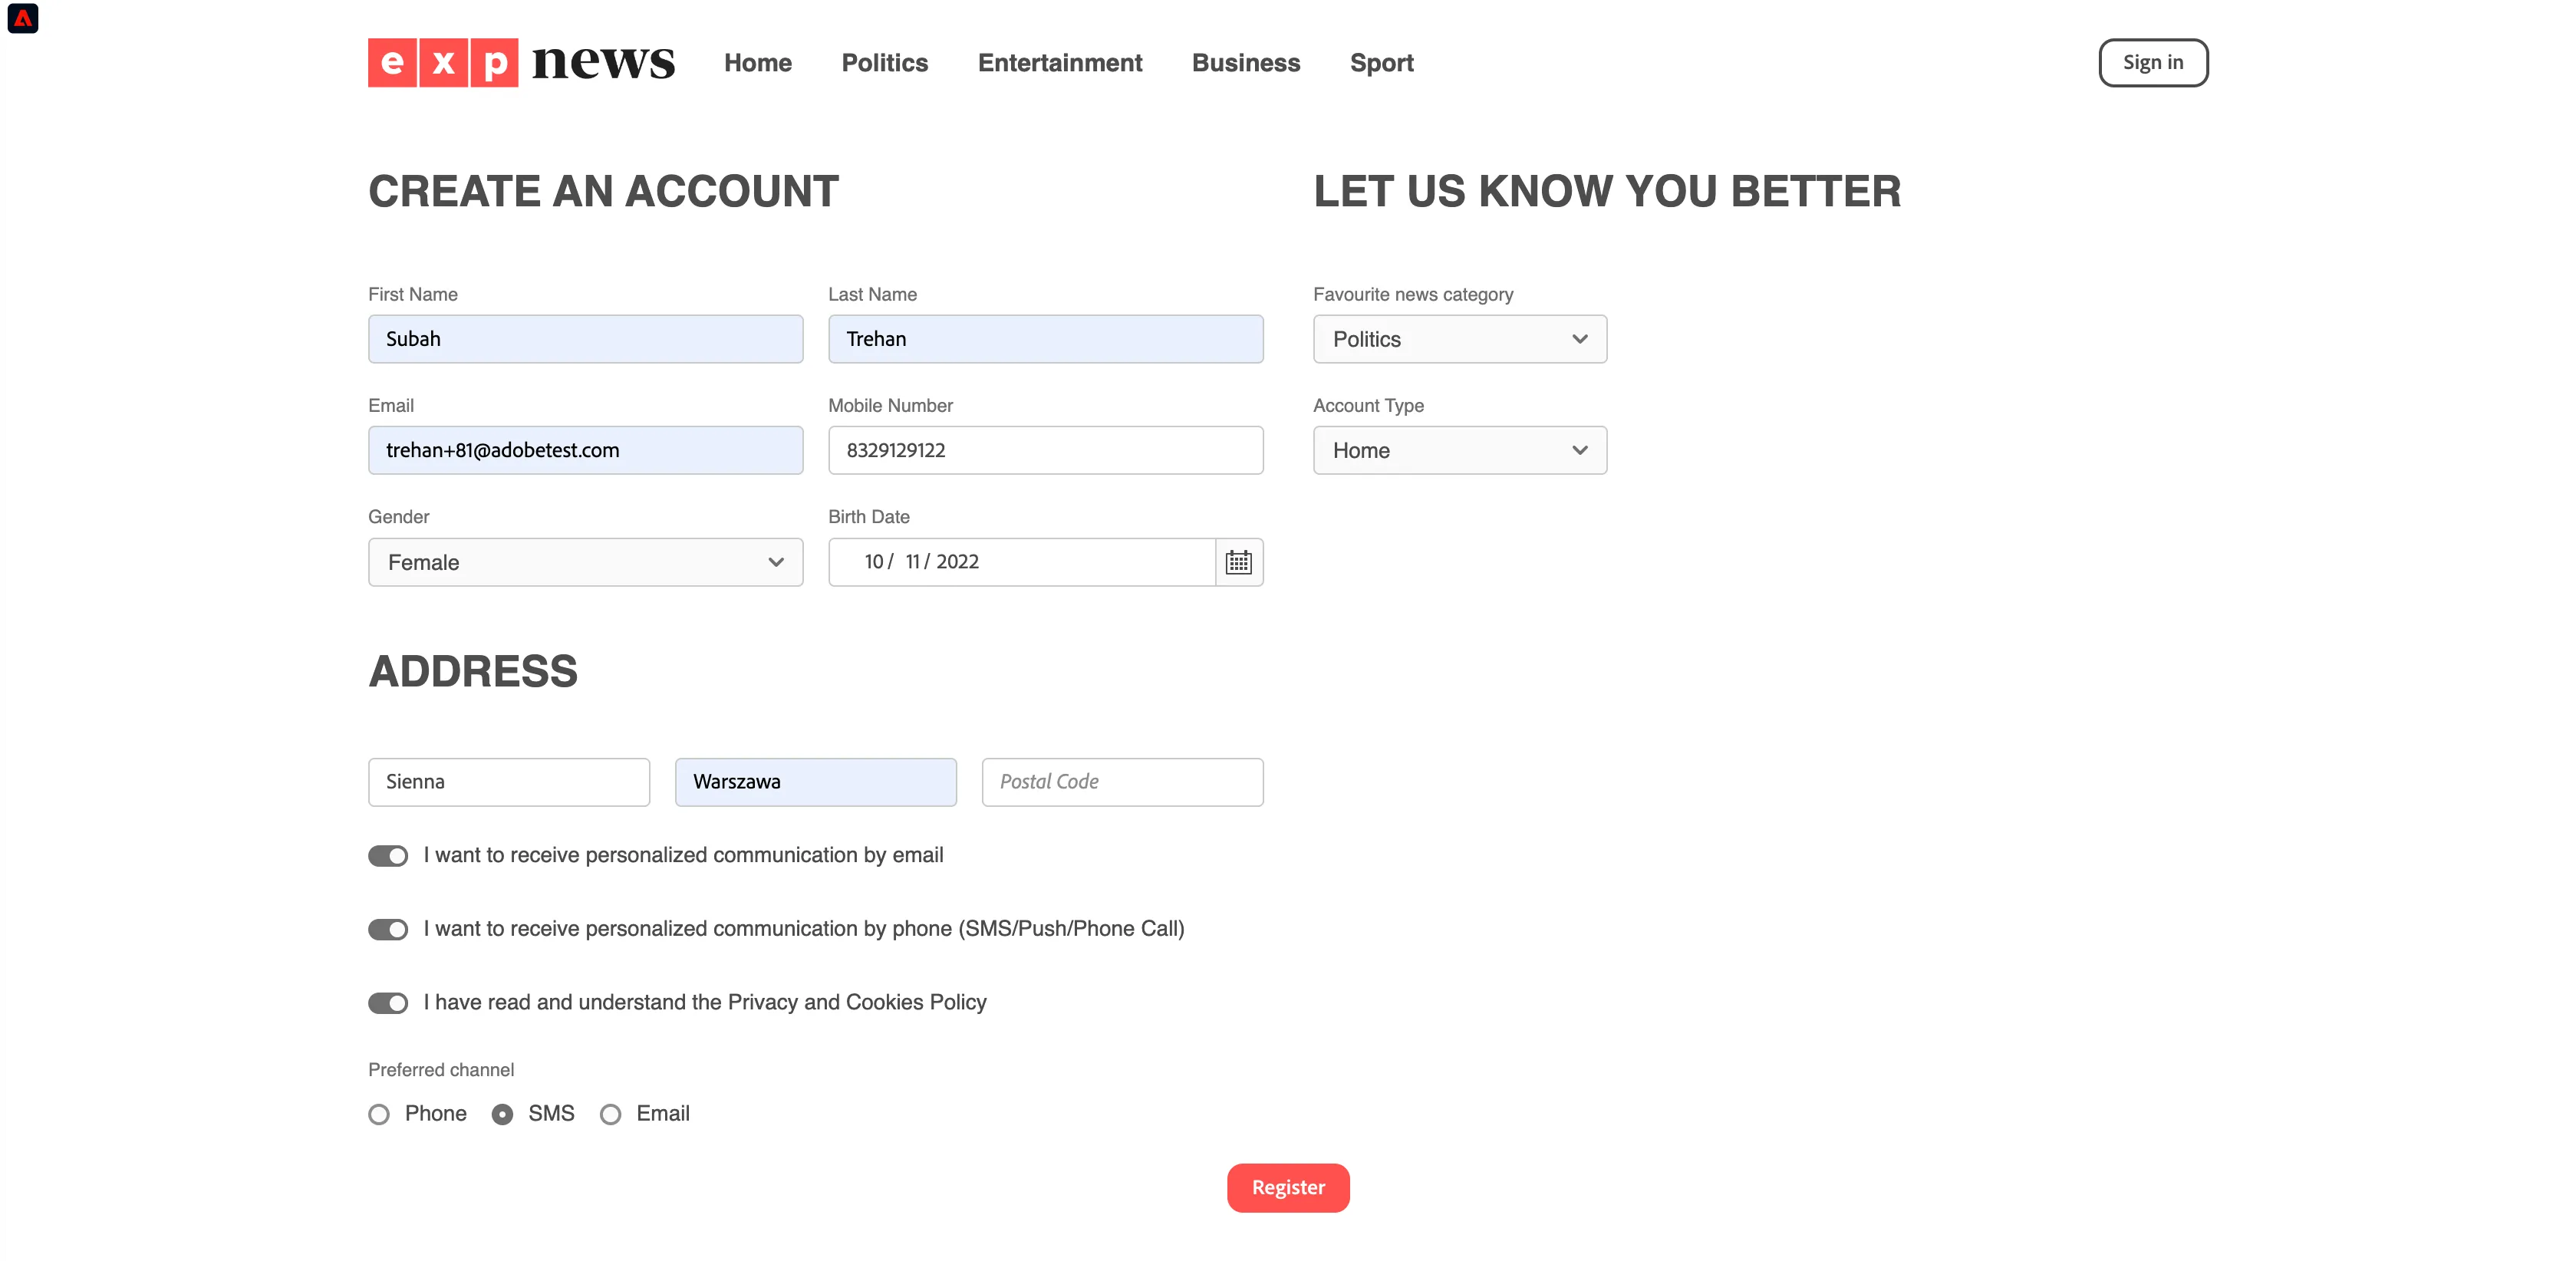Open Favourite news category dropdown

[x=1460, y=339]
